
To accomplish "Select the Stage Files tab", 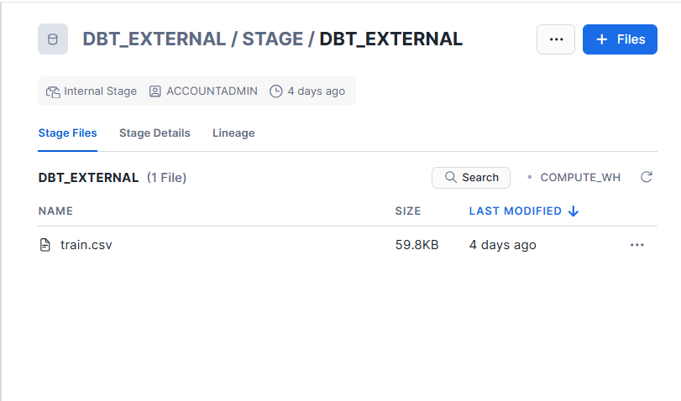I will (x=68, y=133).
